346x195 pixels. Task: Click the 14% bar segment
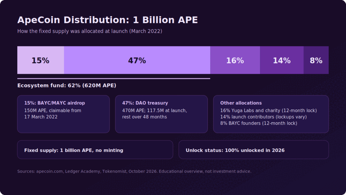(x=282, y=60)
